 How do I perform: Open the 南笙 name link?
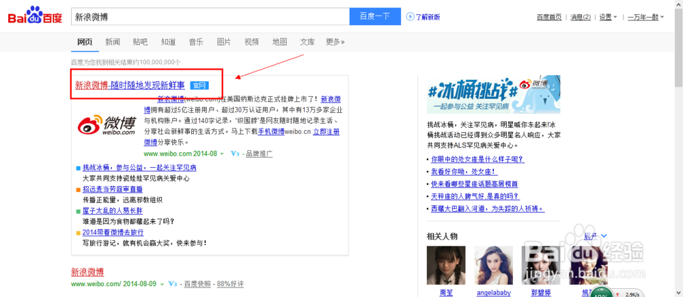[446, 293]
